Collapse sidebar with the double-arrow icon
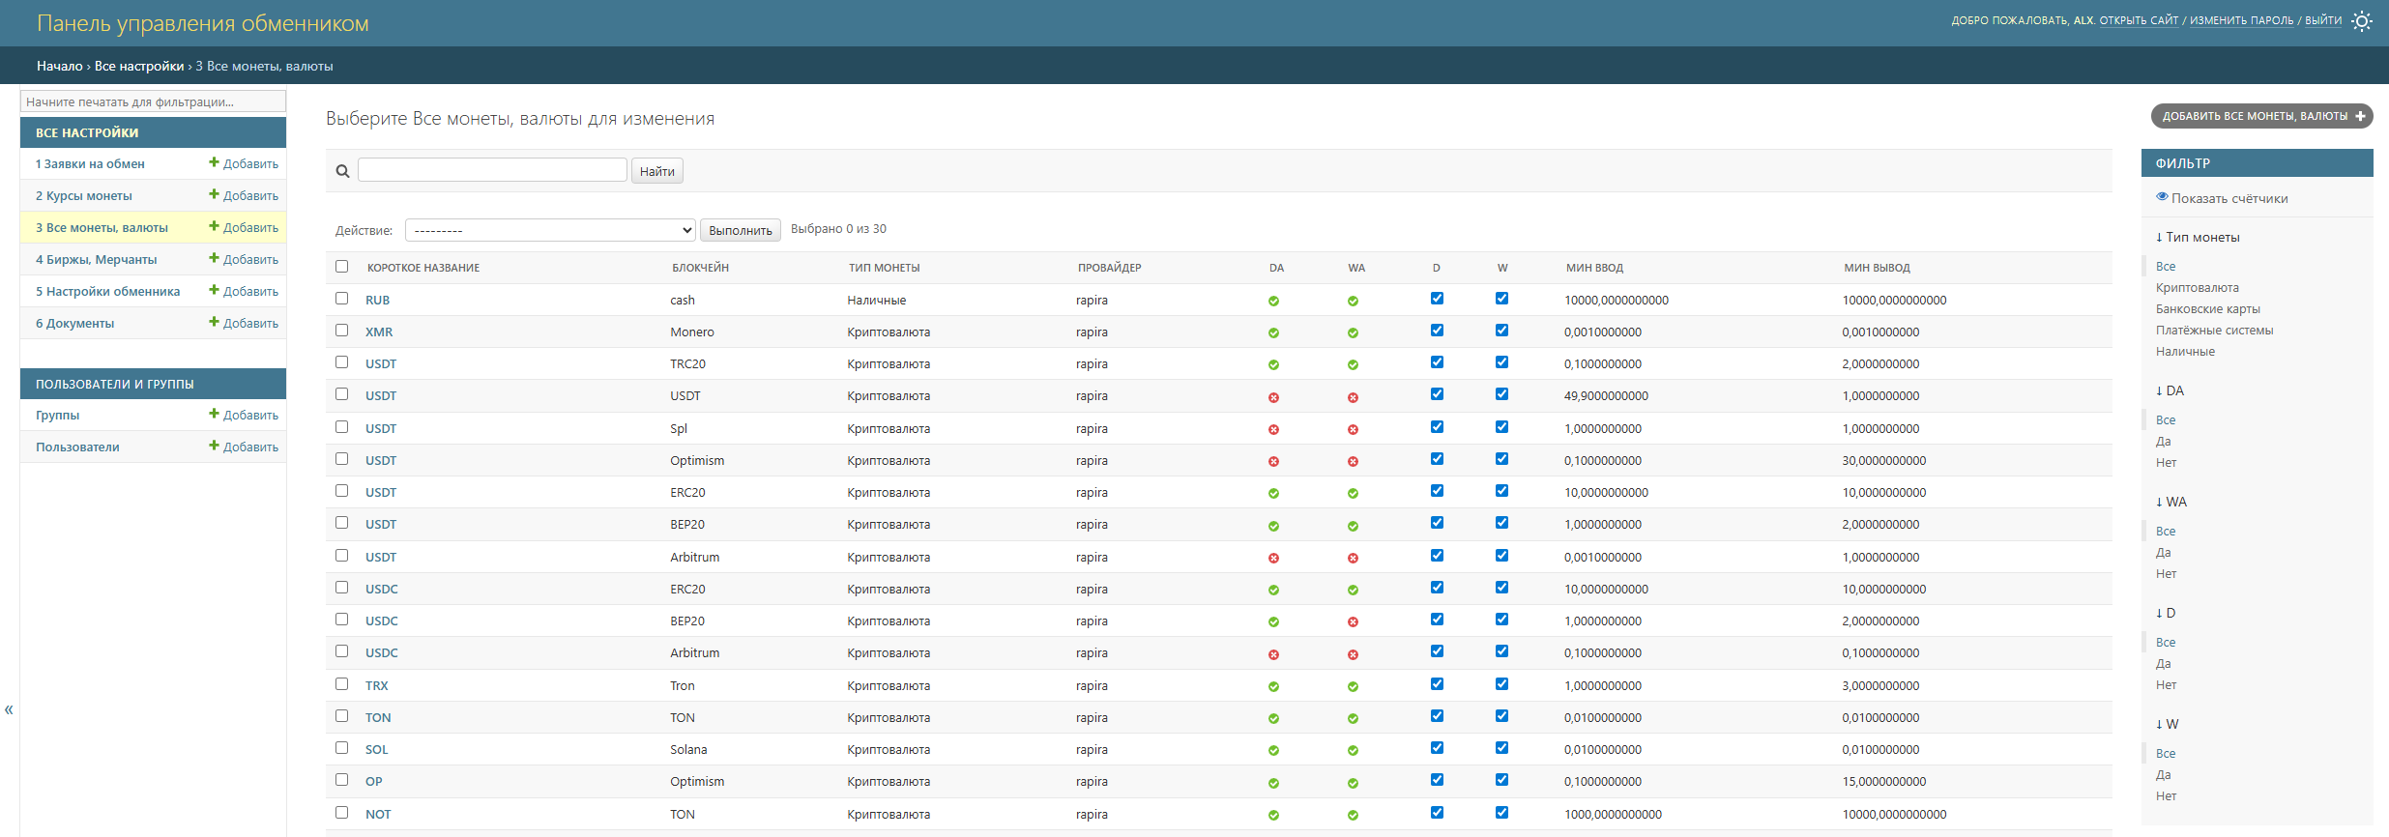2389x837 pixels. 9,709
